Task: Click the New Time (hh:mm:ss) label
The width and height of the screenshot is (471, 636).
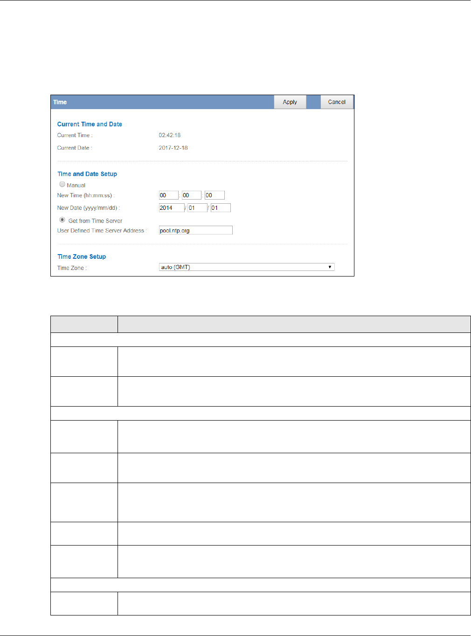Action: click(86, 195)
